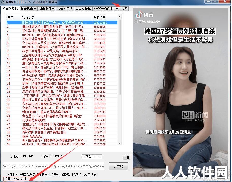Select row 22 女朋友的夺命连环call
This screenshot has height=182, width=232.
(62, 108)
